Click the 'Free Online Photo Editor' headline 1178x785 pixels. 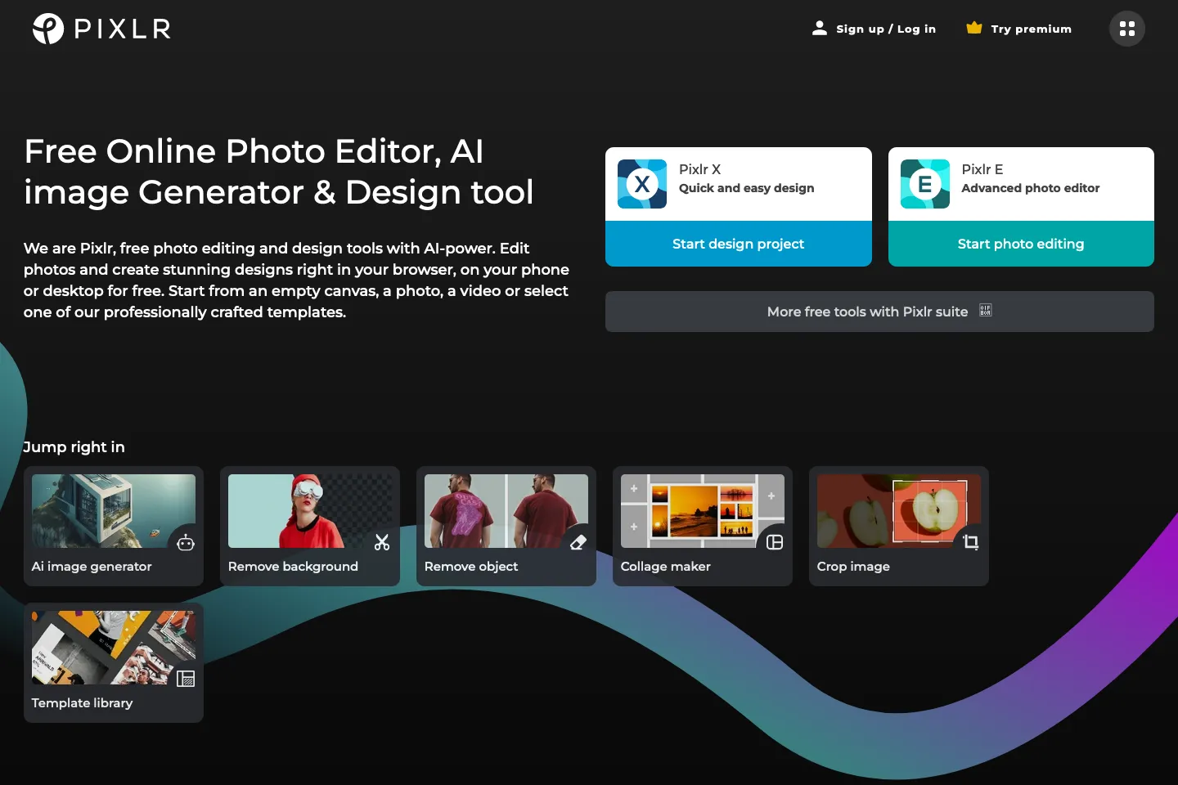pyautogui.click(x=279, y=172)
